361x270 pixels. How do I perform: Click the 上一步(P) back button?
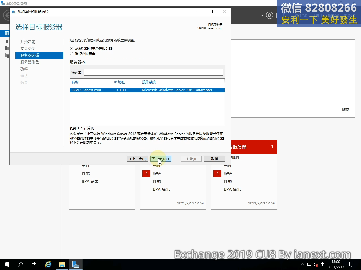pyautogui.click(x=138, y=159)
